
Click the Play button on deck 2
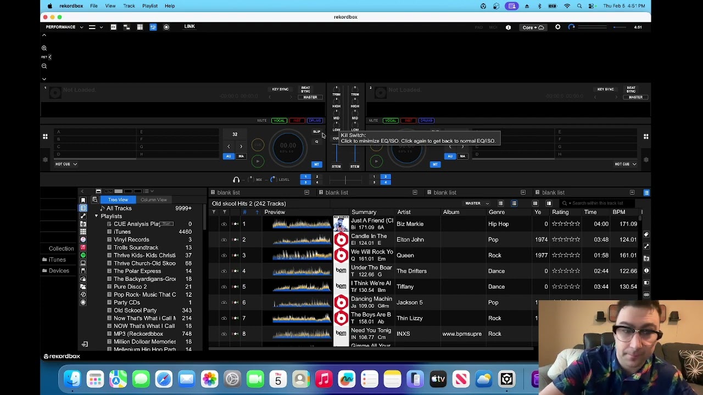point(376,161)
